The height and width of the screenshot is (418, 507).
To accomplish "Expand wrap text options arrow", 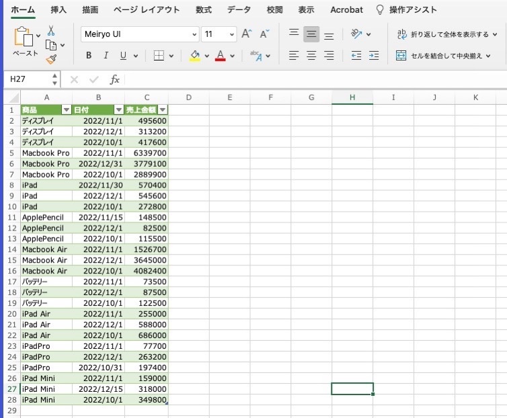I will point(495,34).
